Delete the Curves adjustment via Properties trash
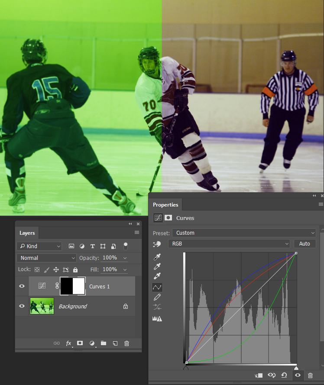The height and width of the screenshot is (385, 324). click(310, 375)
